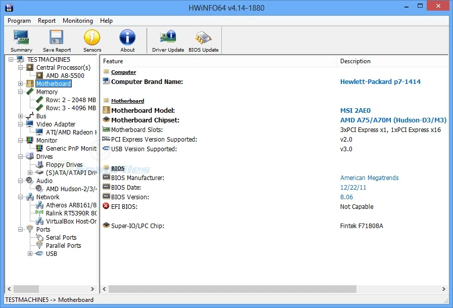This screenshot has height=308, width=453.
Task: Open the Help menu
Action: pos(106,21)
